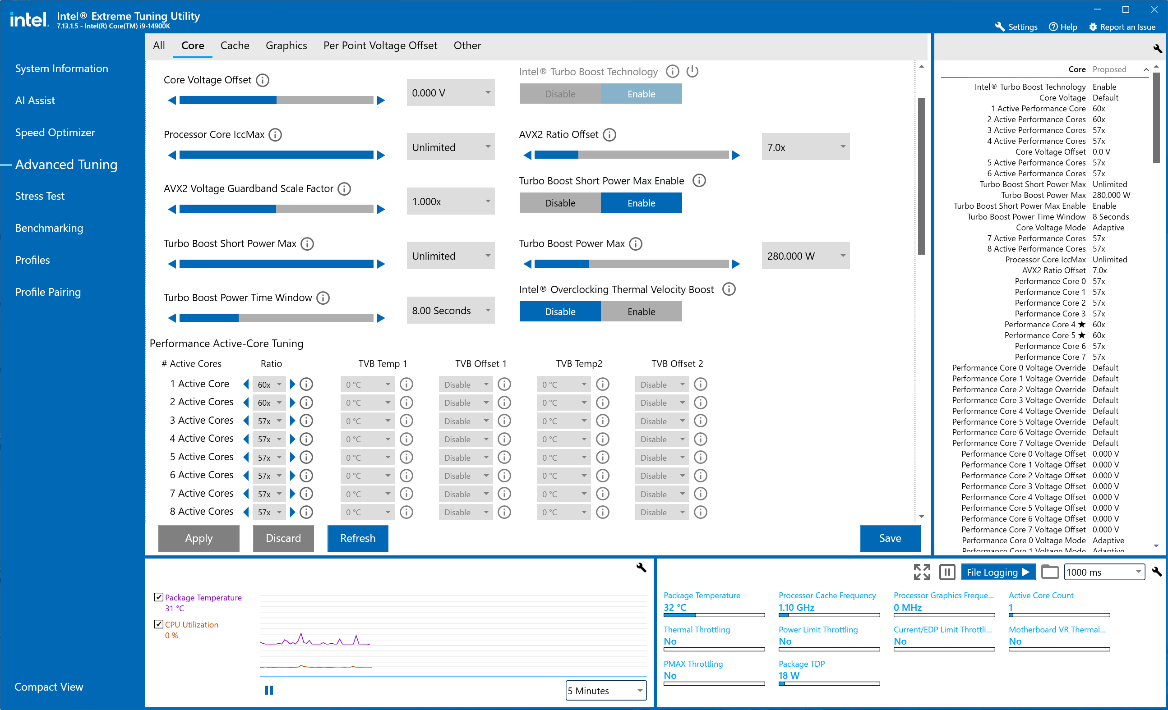Enable Overclocking Thermal Velocity Boost

coord(641,311)
